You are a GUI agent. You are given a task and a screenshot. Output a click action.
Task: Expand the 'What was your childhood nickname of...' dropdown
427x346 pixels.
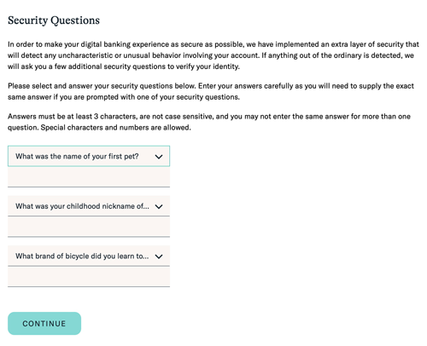89,205
